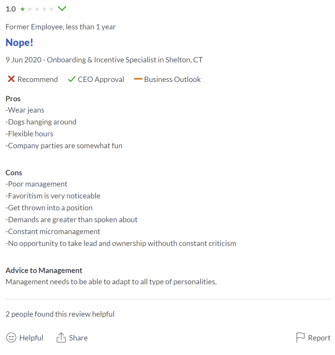Click the Share upload arrow icon
Viewport: 335px width, 355px height.
[x=61, y=337]
